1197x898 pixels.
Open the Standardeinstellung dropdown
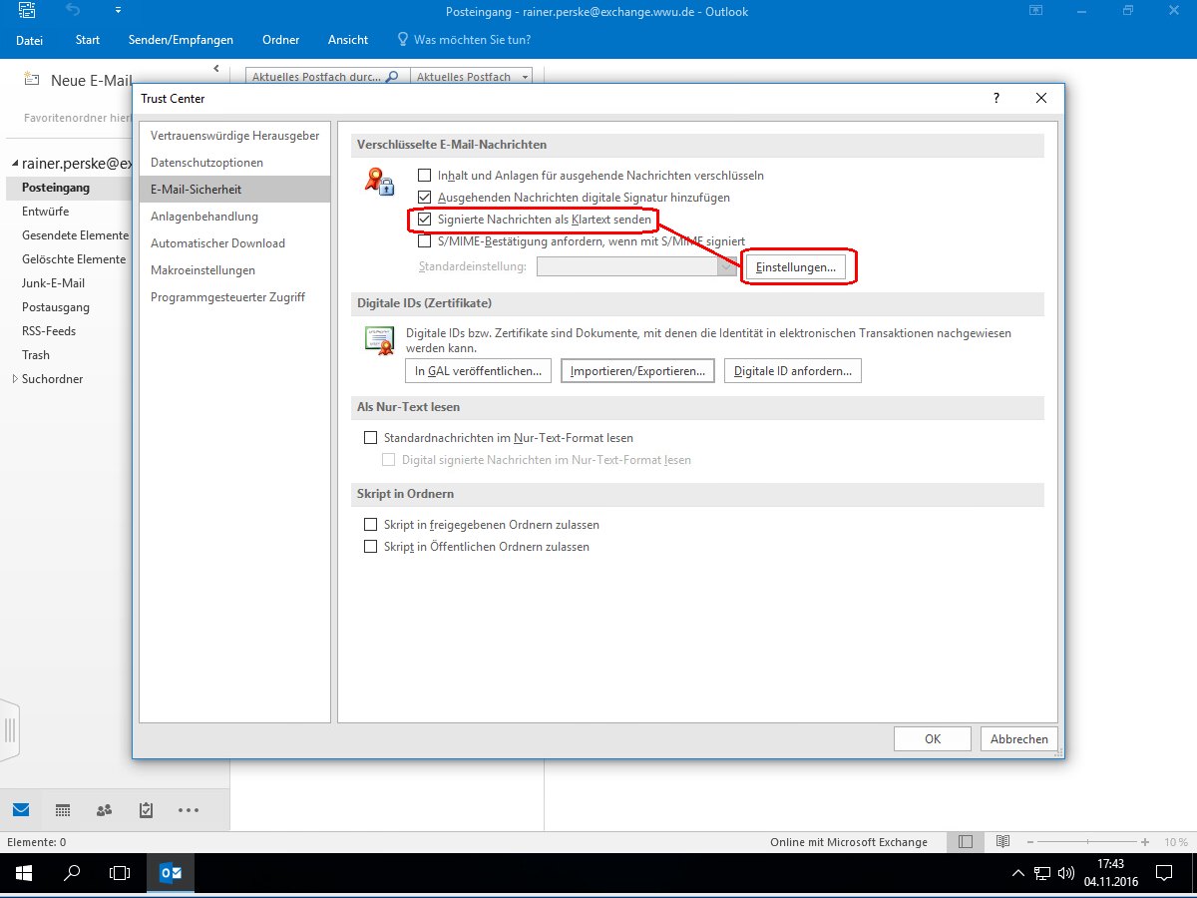(727, 266)
